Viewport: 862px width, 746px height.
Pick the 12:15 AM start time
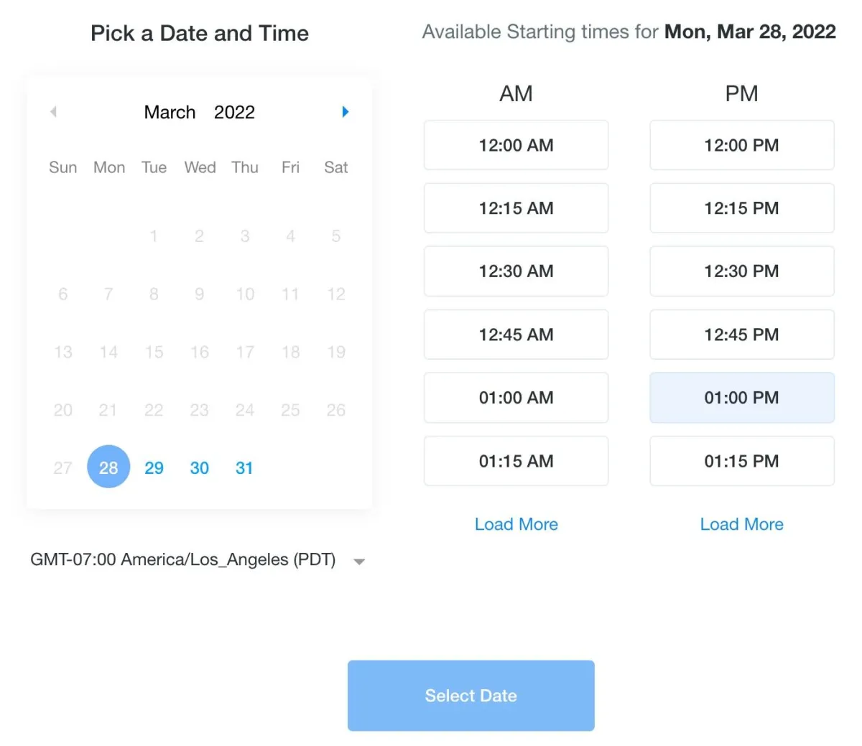(516, 208)
